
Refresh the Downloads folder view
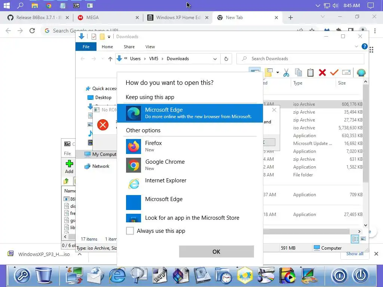tap(226, 59)
